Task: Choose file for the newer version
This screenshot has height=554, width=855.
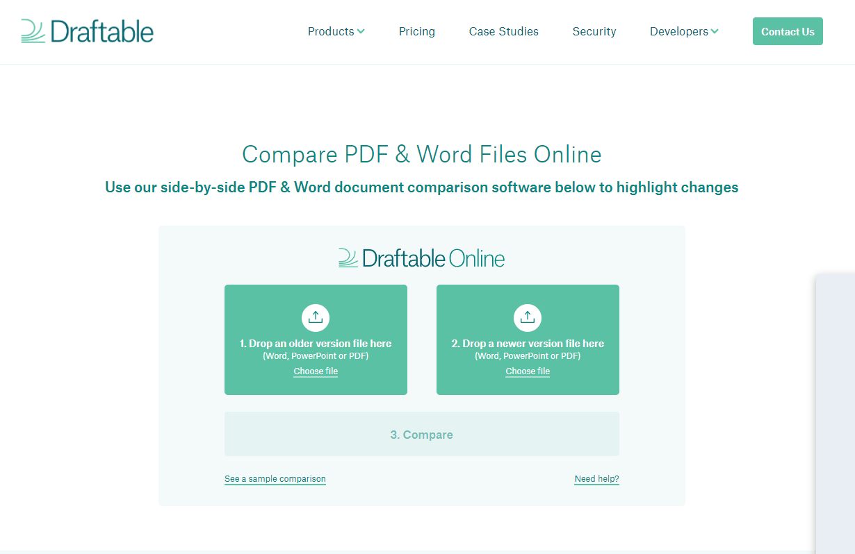Action: [x=528, y=371]
